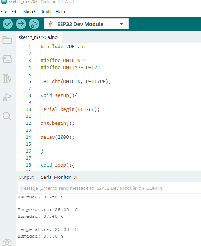
Task: Open the Search magnifier in the sidebar
Action: pyautogui.click(x=7, y=116)
